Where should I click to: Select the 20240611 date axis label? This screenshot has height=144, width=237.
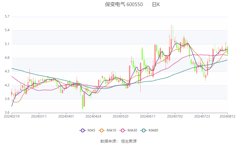click(148, 116)
